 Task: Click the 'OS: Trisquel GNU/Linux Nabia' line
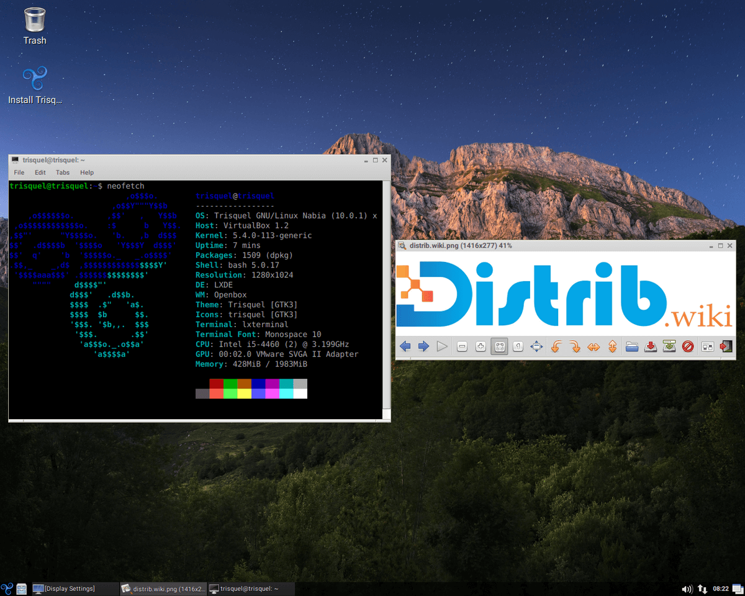pyautogui.click(x=286, y=215)
